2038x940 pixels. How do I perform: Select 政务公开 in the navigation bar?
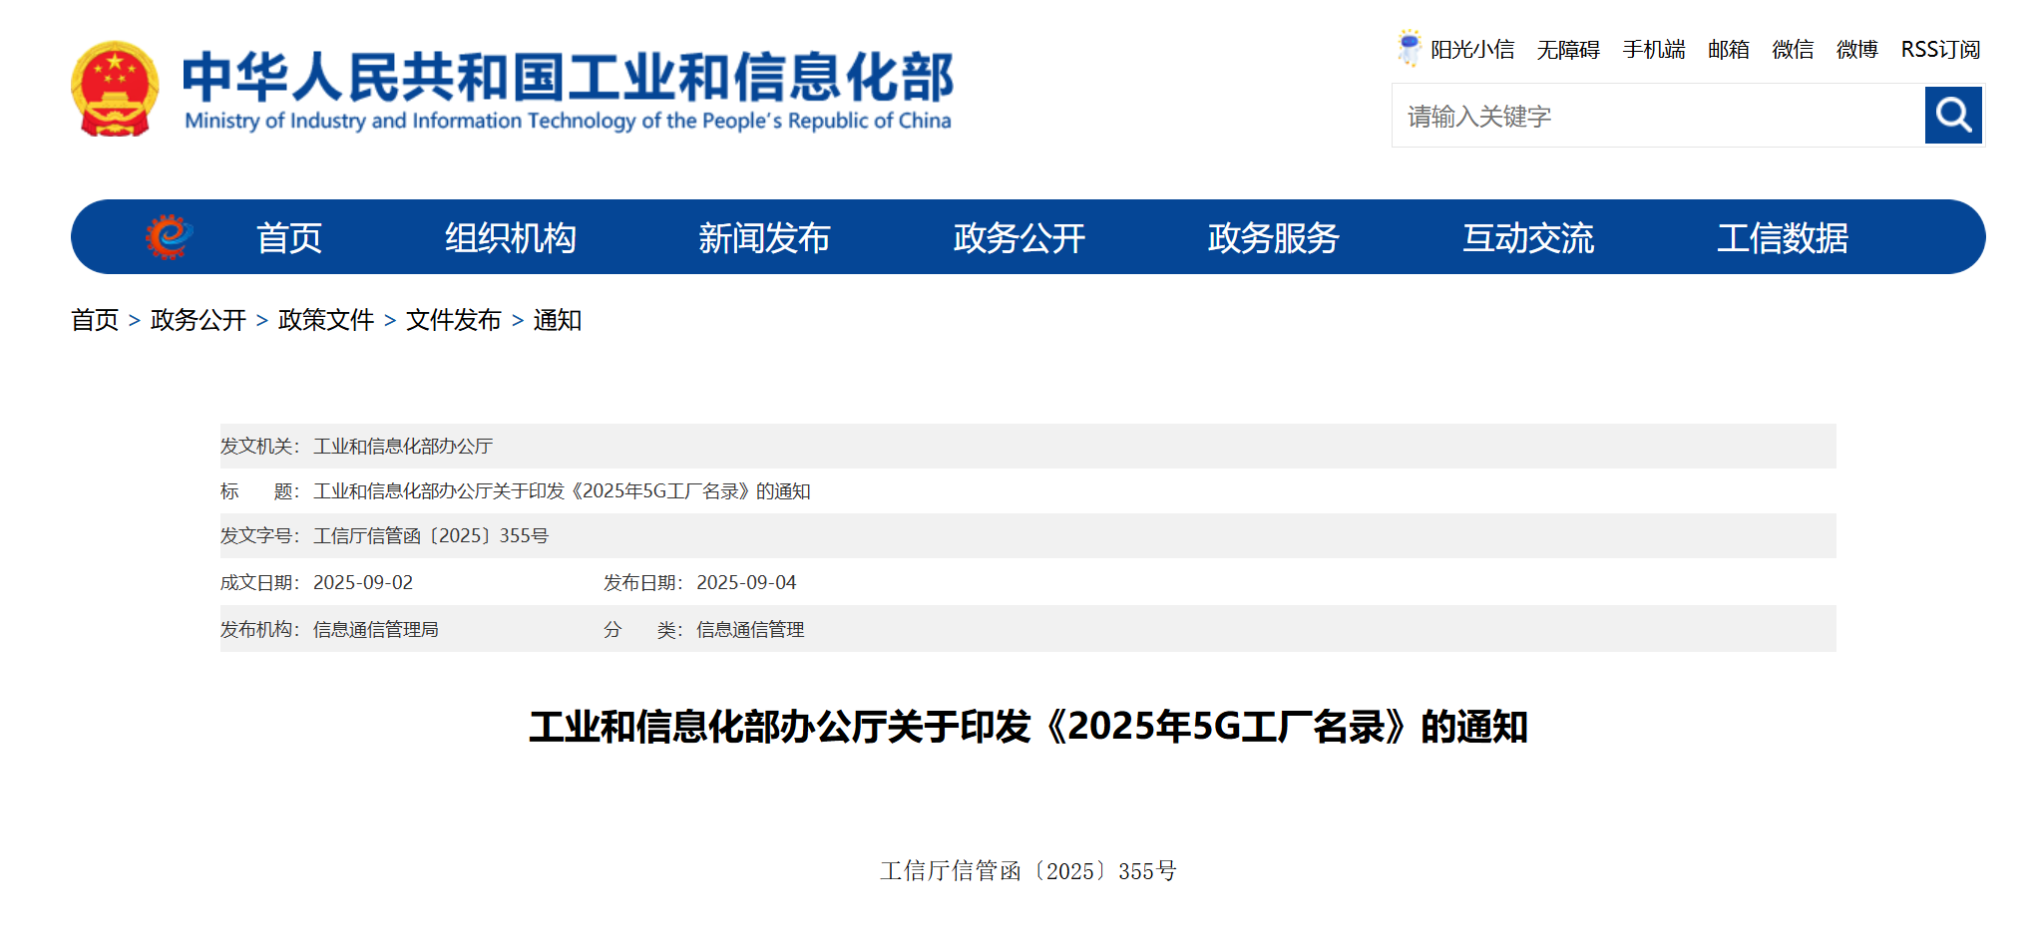pyautogui.click(x=1019, y=238)
